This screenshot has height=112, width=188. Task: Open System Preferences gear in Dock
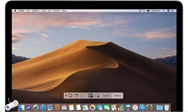pos(150,108)
